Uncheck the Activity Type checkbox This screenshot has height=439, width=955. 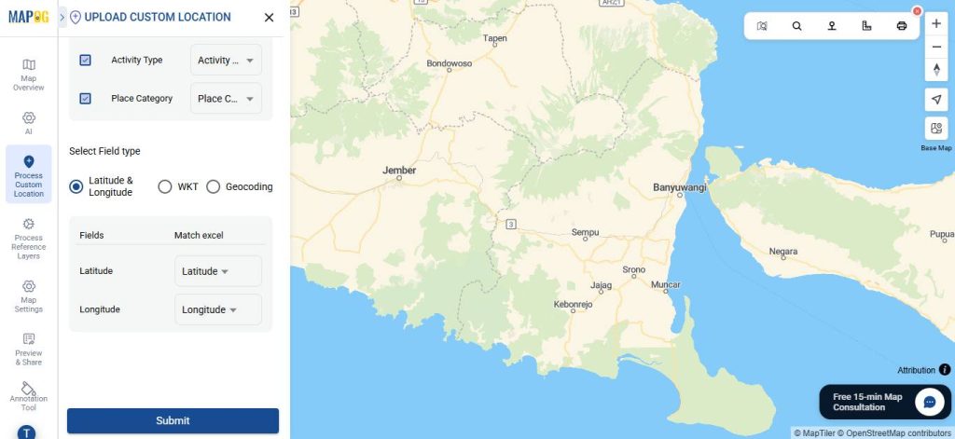pyautogui.click(x=85, y=60)
